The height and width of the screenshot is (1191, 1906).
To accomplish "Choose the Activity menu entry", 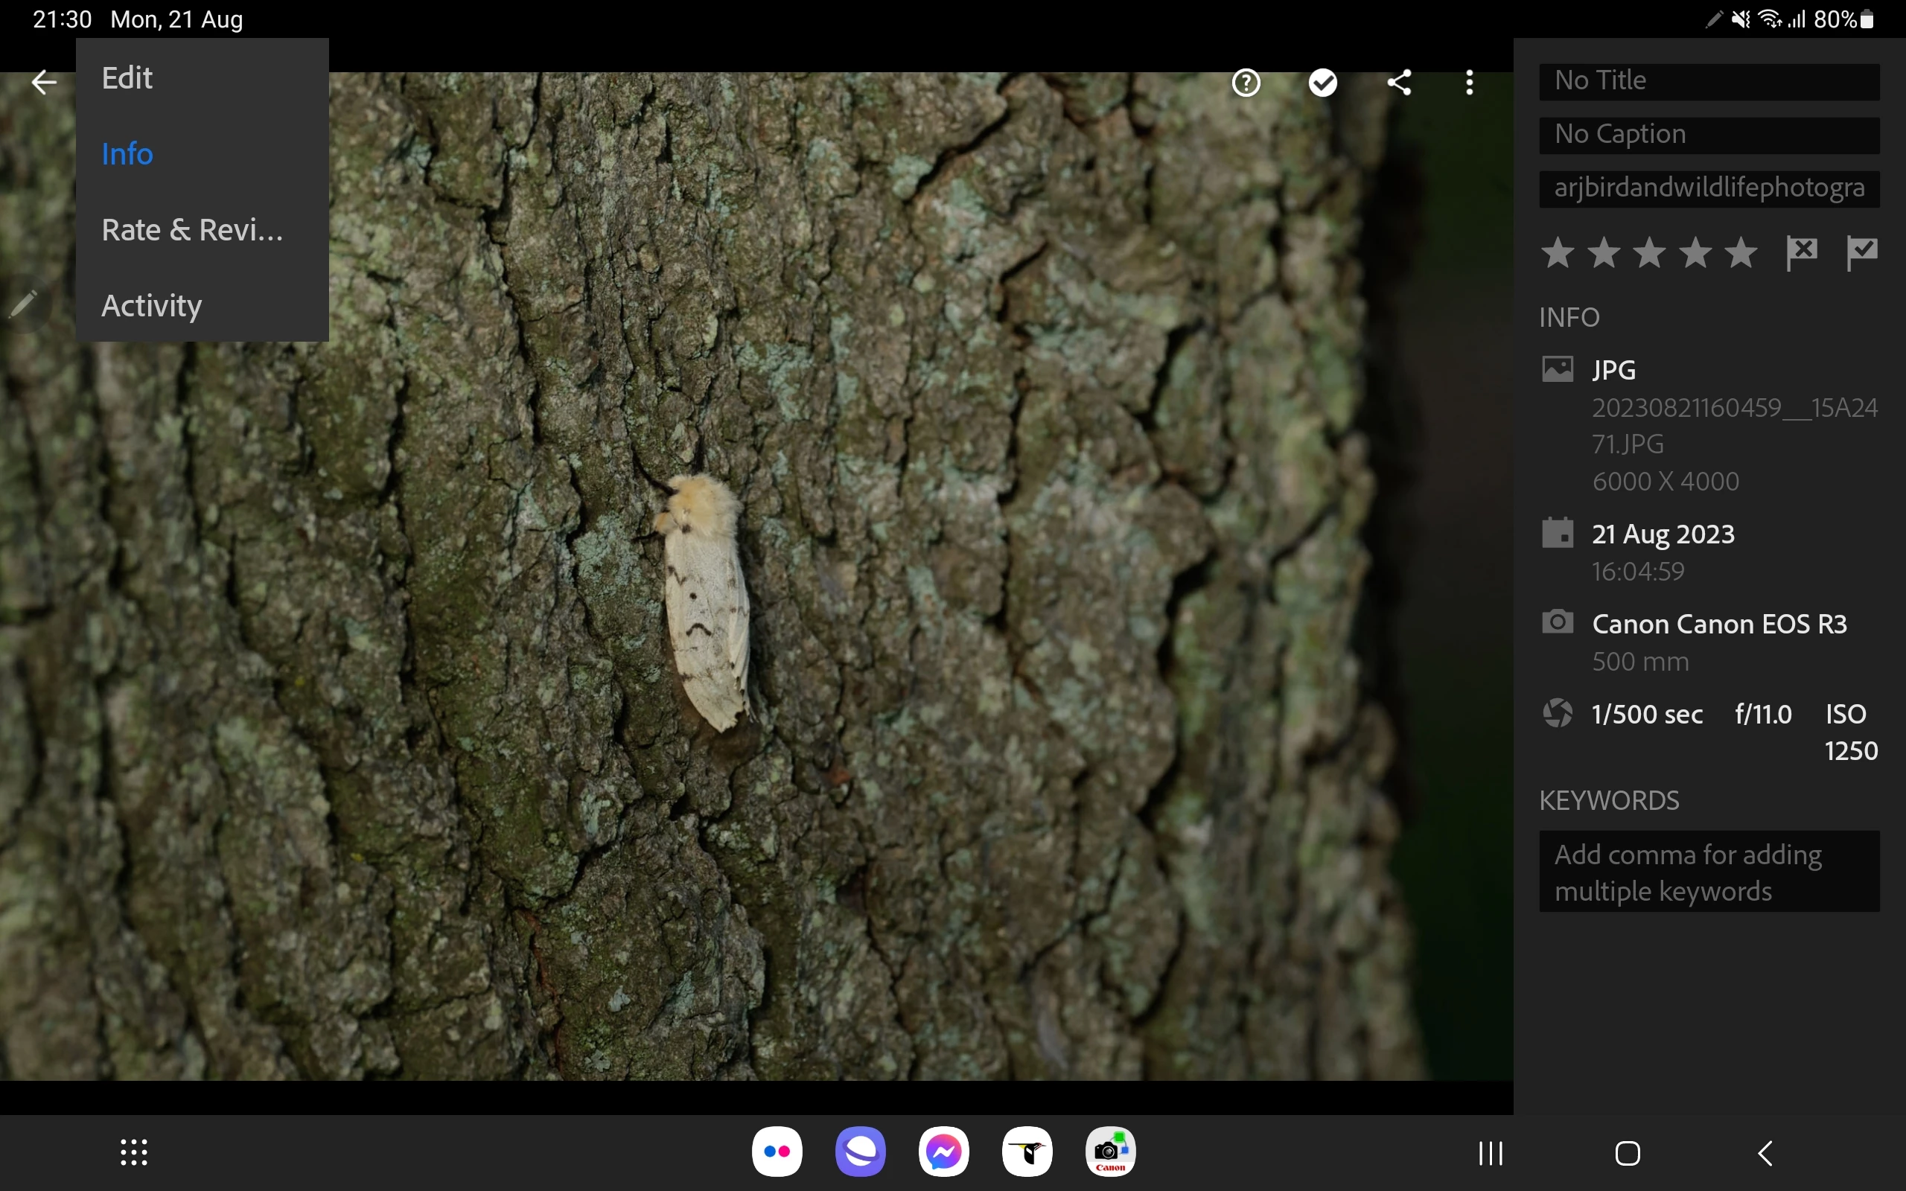I will pyautogui.click(x=151, y=306).
